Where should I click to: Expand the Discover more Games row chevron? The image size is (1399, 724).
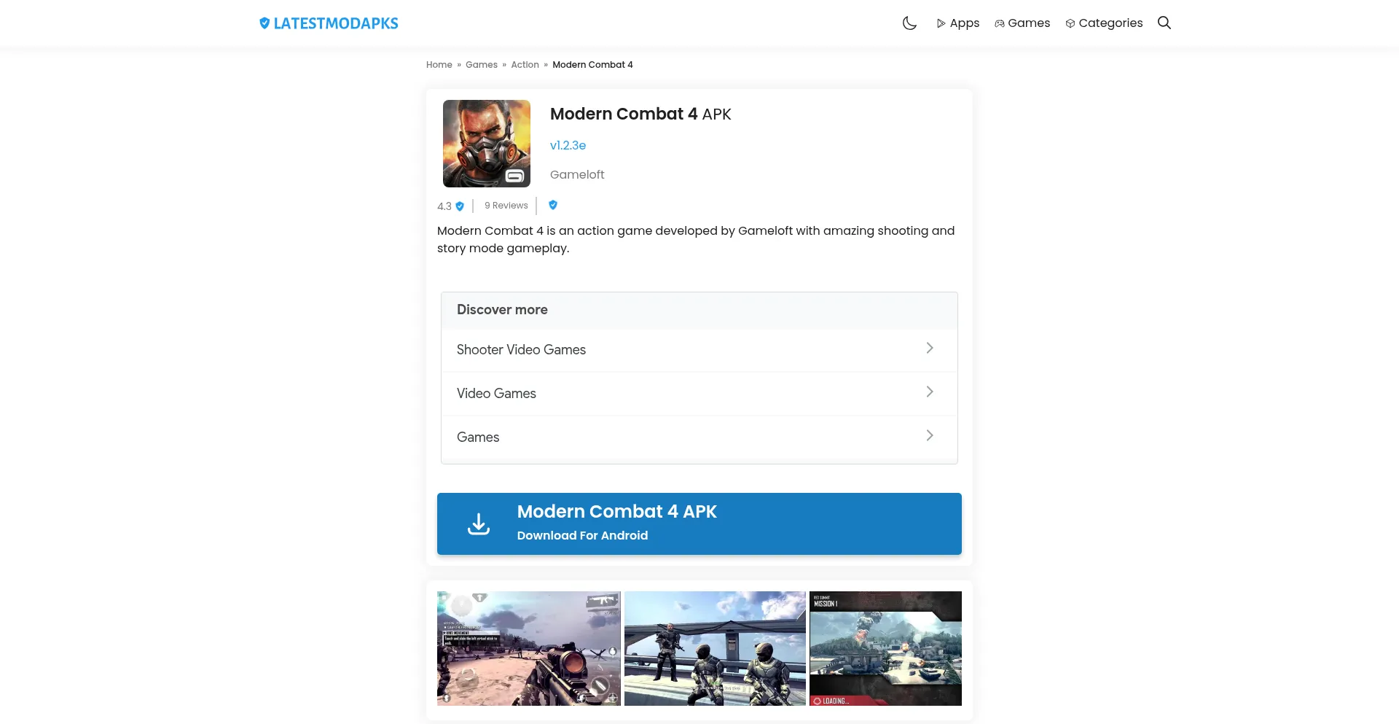click(x=930, y=435)
